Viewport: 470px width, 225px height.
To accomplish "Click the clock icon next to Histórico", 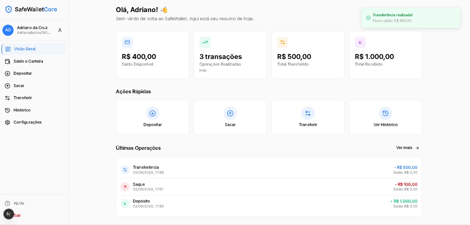I will [x=8, y=110].
